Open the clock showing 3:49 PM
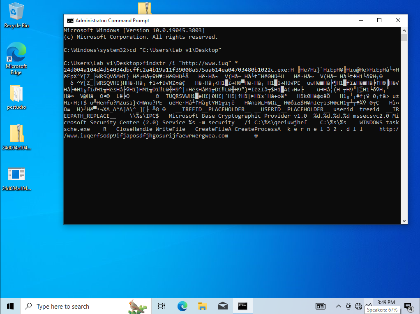The image size is (420, 314). click(386, 302)
